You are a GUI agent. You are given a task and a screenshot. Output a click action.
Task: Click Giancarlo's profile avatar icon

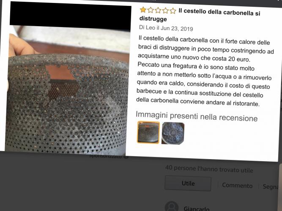[172, 206]
